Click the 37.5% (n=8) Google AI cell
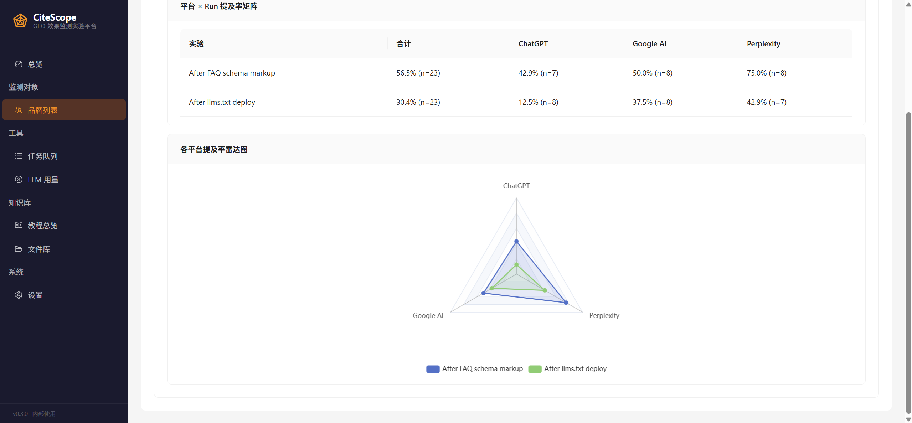 [653, 102]
